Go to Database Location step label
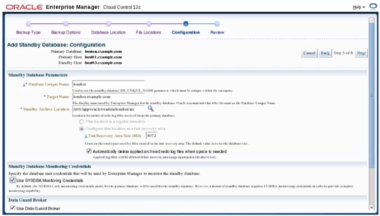This screenshot has height=216, width=380. [108, 32]
